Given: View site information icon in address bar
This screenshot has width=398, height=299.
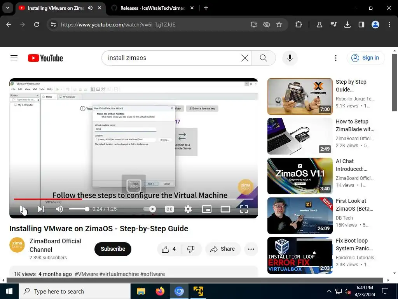Looking at the screenshot, I should tap(53, 25).
